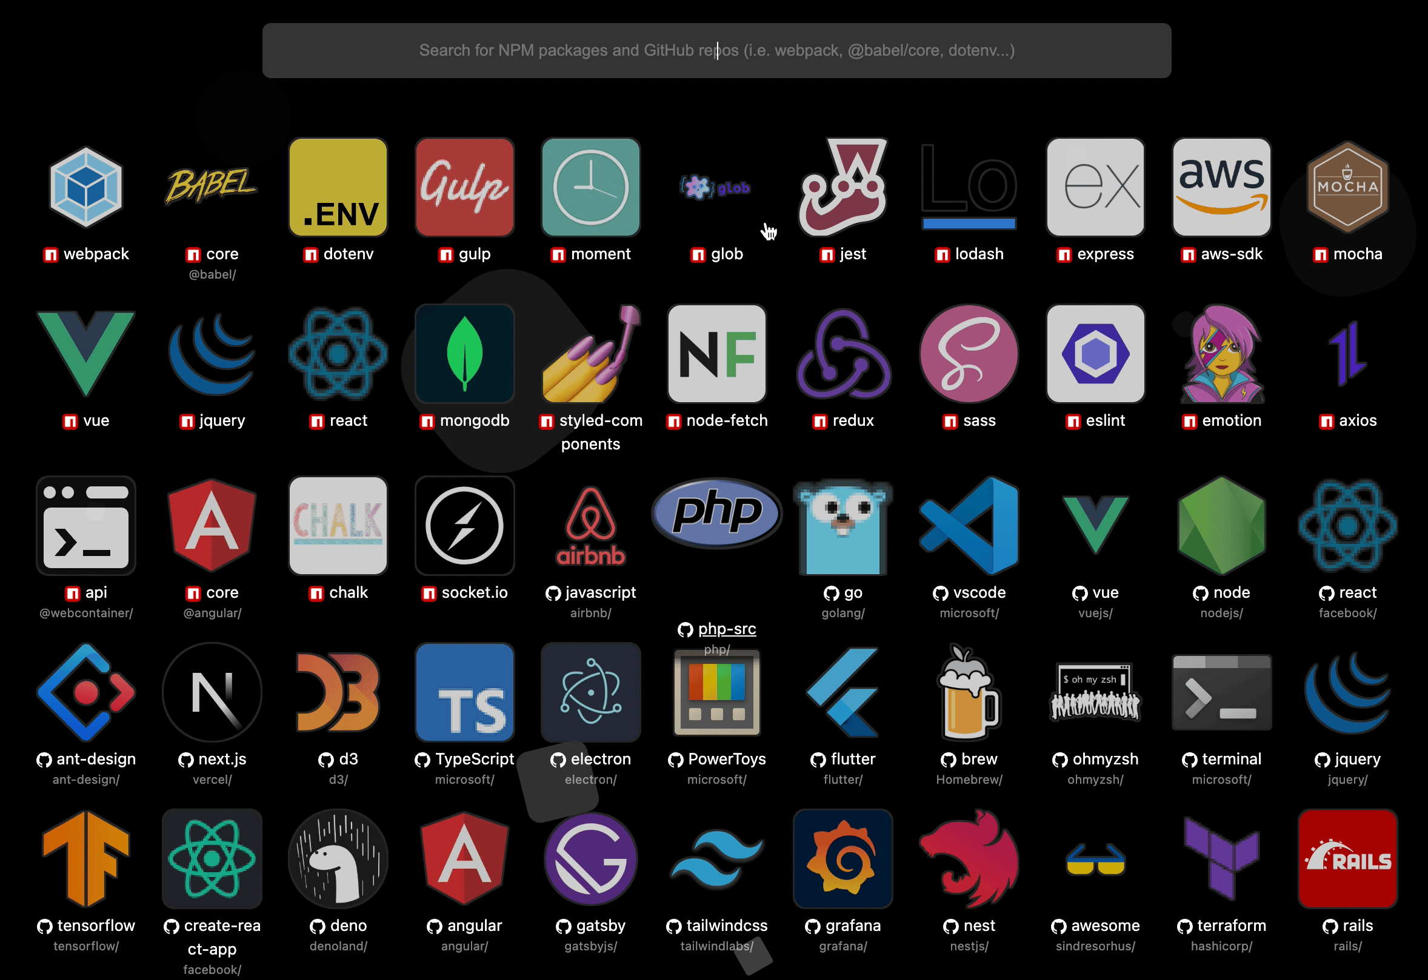The width and height of the screenshot is (1428, 980).
Task: Choose the node-fetch NF icon
Action: coord(716,354)
